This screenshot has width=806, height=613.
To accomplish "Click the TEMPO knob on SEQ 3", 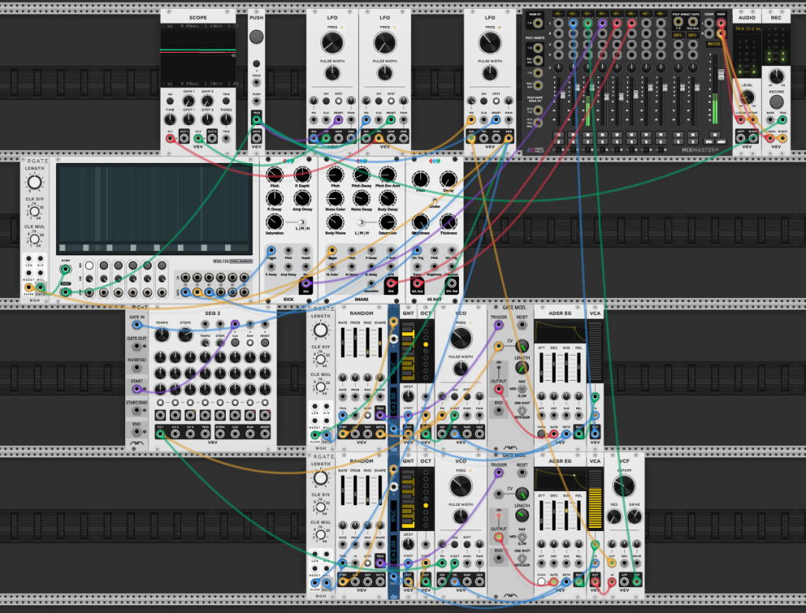I will click(161, 335).
